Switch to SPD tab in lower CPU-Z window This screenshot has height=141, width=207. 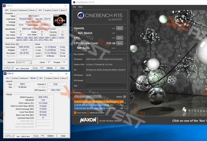click(x=41, y=78)
